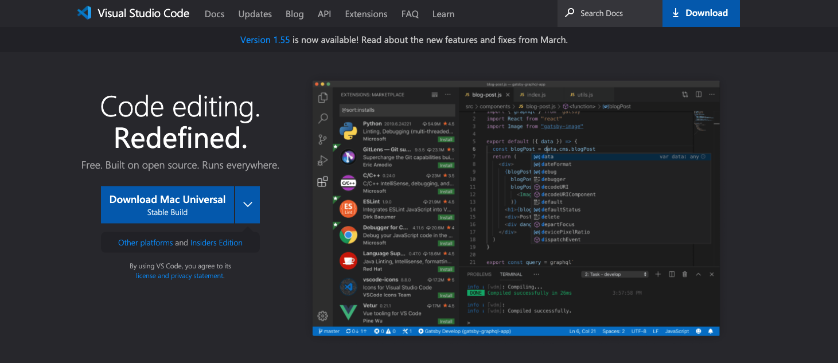The image size is (838, 363).
Task: Click the Python extension icon
Action: tap(348, 131)
